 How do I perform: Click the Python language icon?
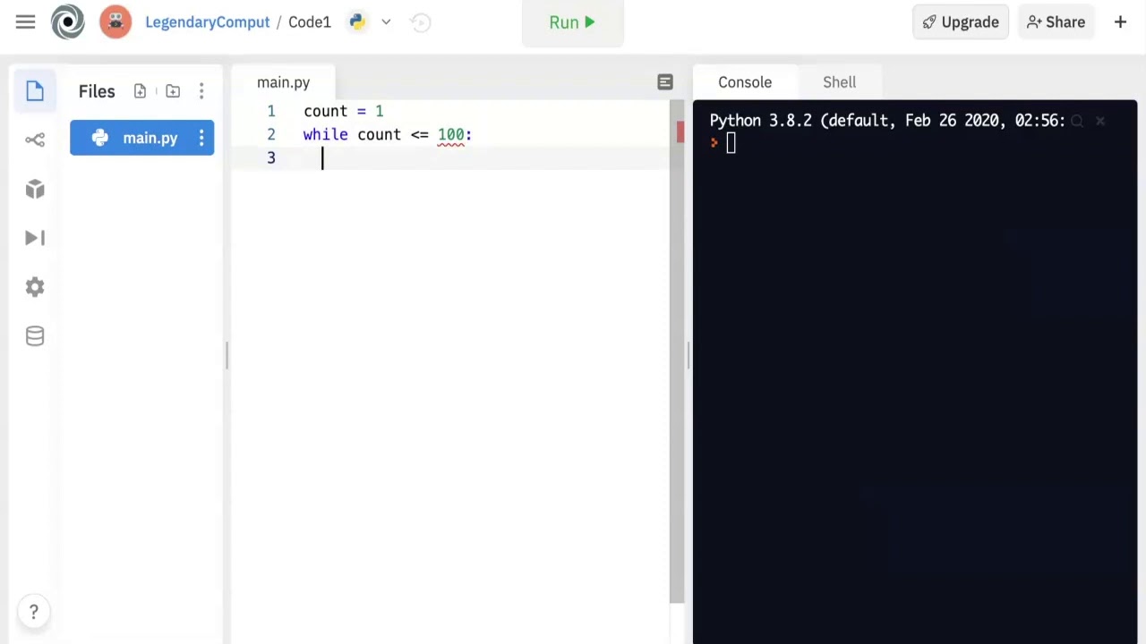point(357,22)
